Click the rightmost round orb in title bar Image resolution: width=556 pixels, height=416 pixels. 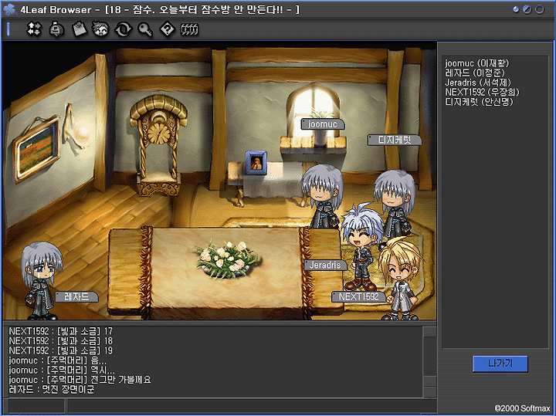(539, 9)
